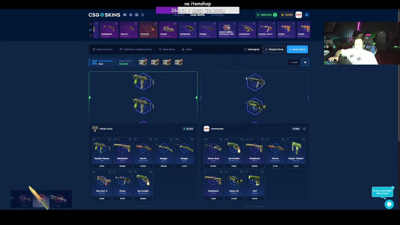Open the Sklep tab

pos(187,49)
